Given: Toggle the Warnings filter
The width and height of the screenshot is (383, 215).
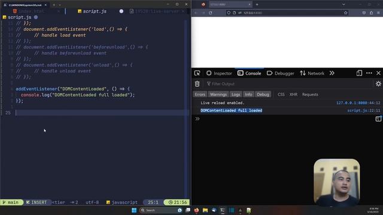Looking at the screenshot, I should pyautogui.click(x=218, y=94).
